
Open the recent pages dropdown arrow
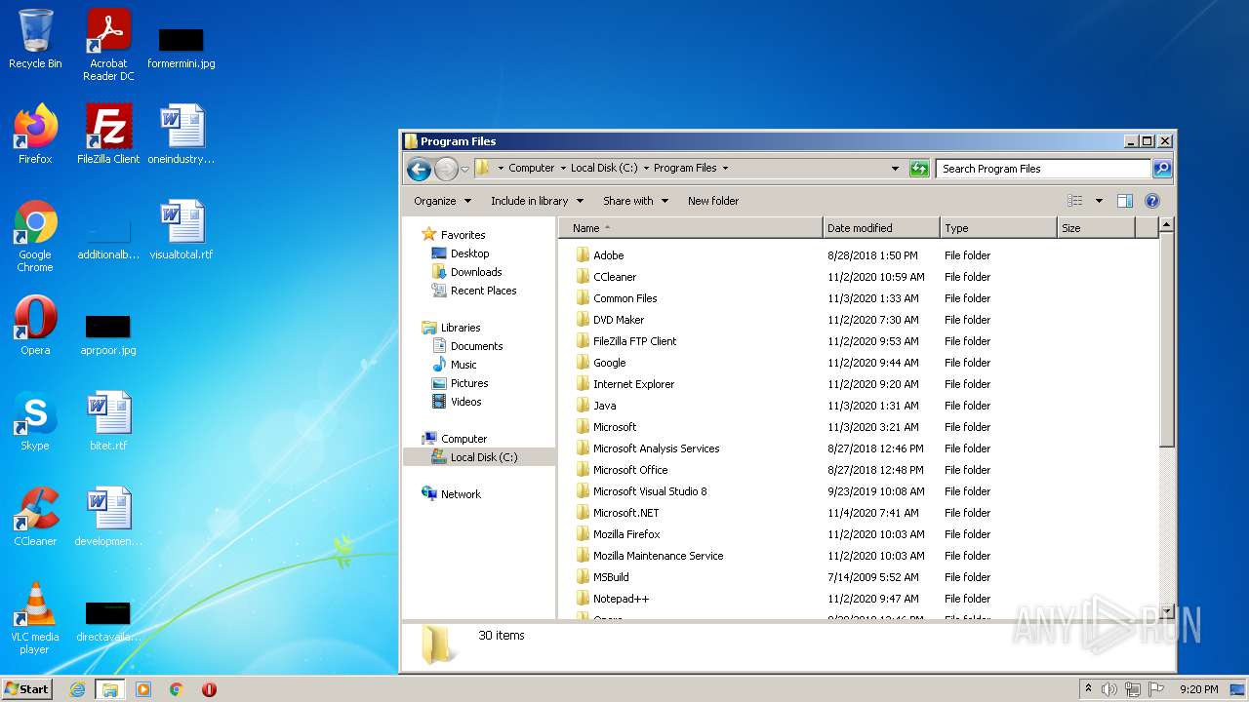click(464, 169)
